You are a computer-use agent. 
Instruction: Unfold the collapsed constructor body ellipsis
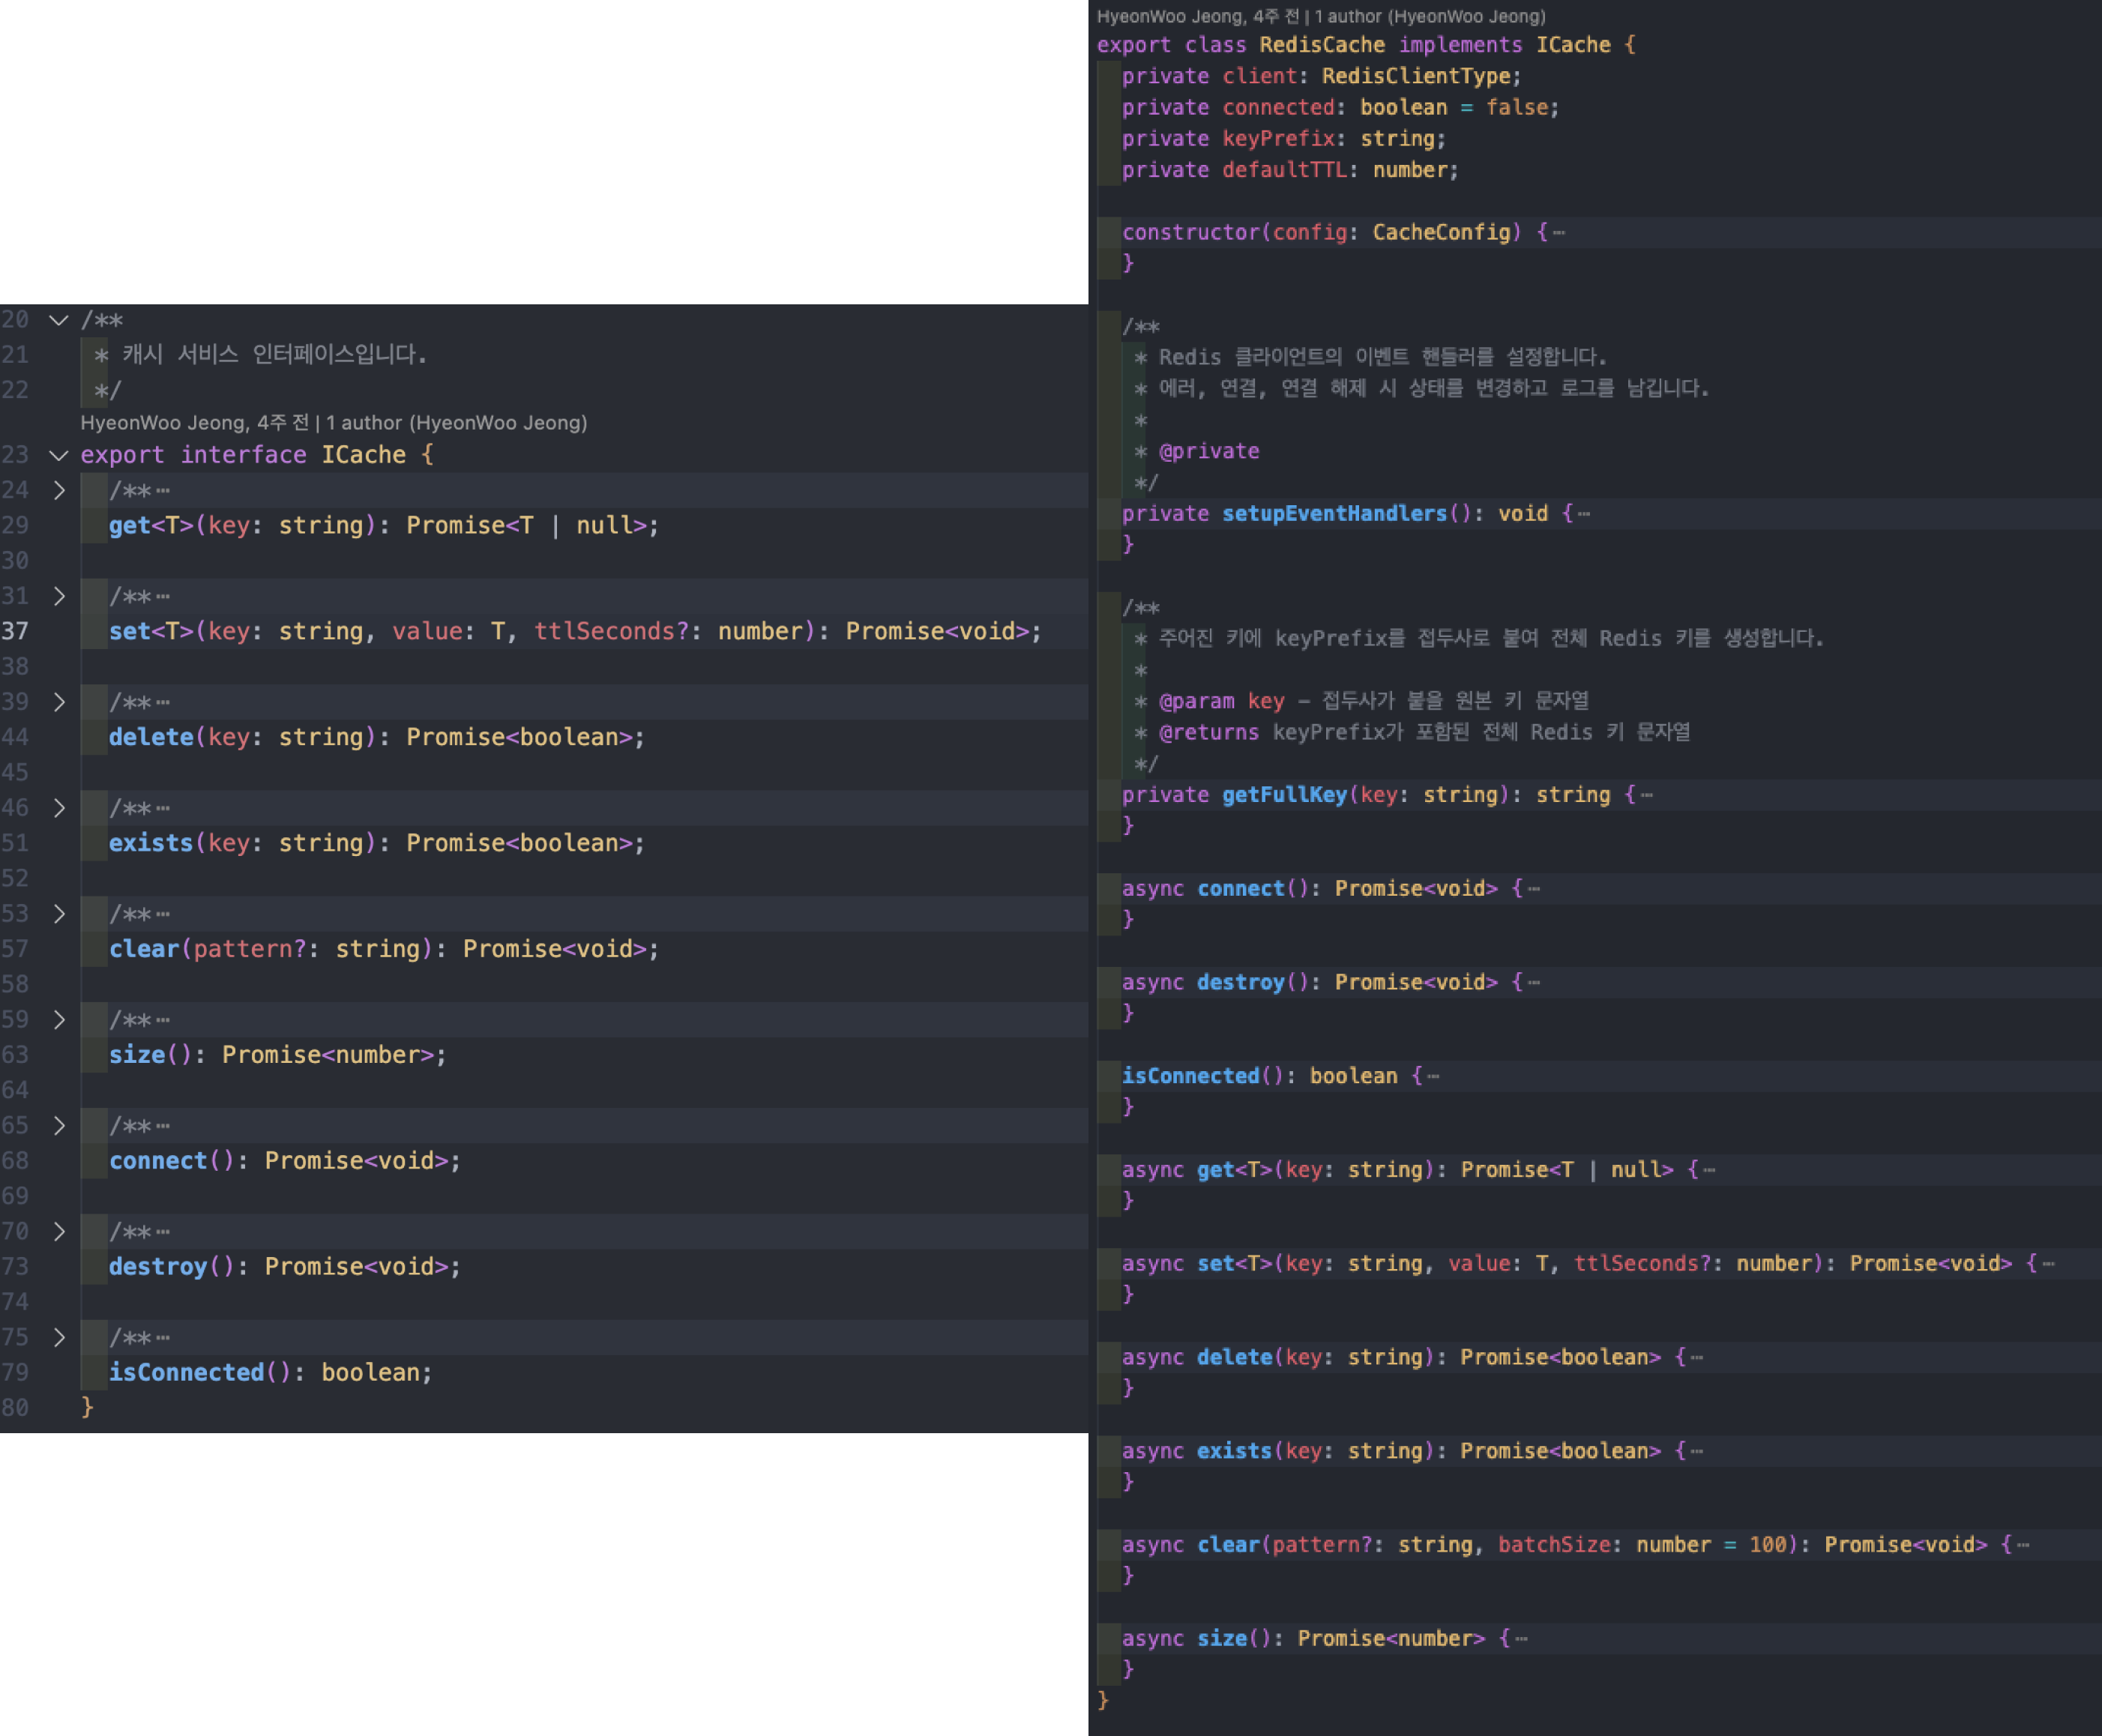[x=1559, y=233]
